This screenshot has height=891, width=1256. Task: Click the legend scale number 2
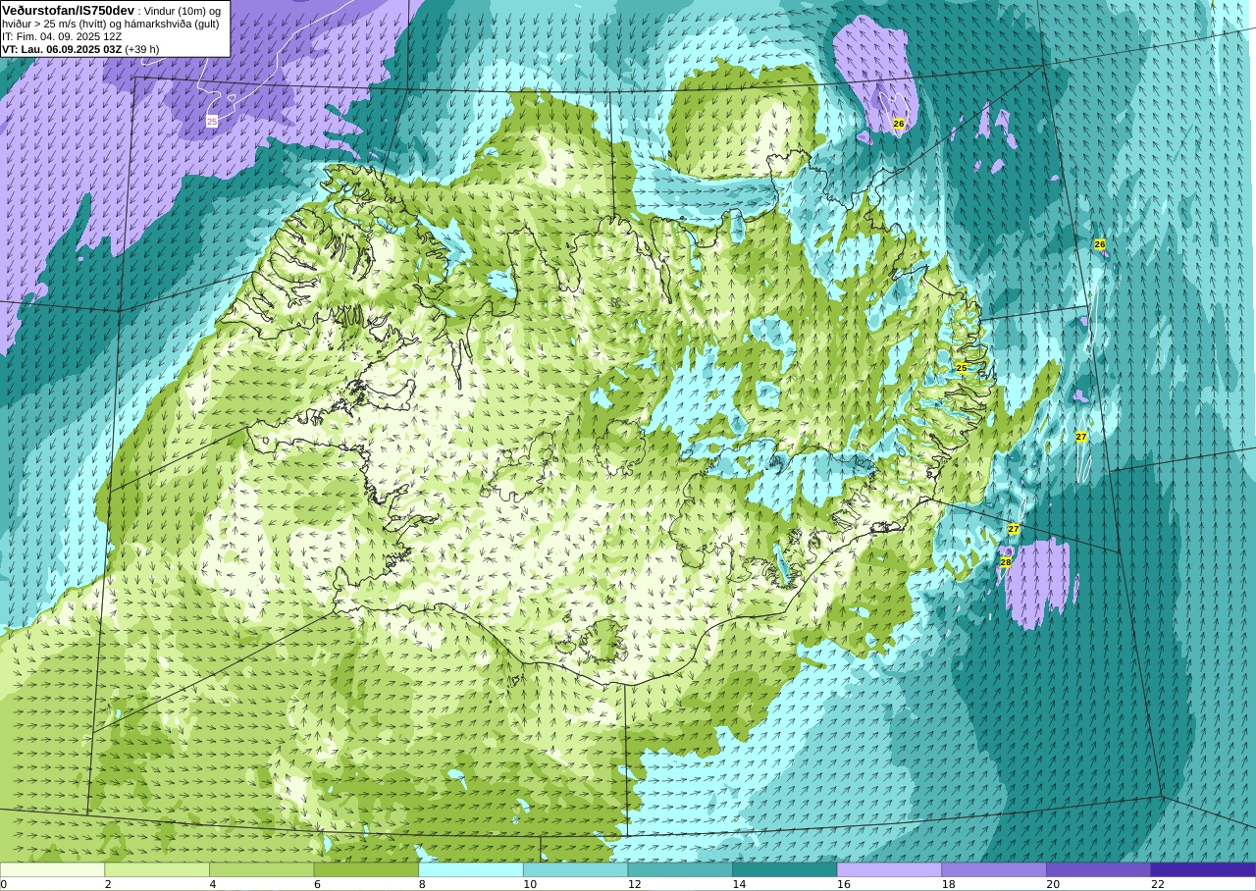pos(108,884)
